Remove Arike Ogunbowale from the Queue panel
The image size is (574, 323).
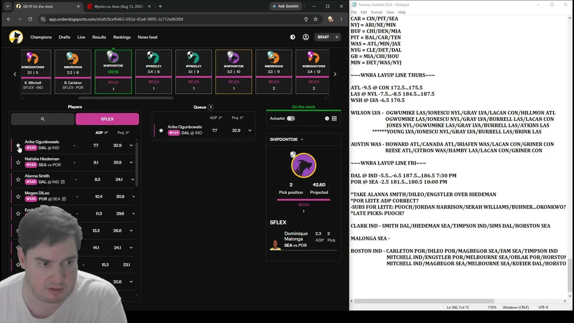[x=161, y=131]
